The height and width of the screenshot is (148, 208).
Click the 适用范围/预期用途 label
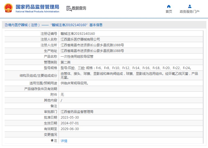[43, 83]
